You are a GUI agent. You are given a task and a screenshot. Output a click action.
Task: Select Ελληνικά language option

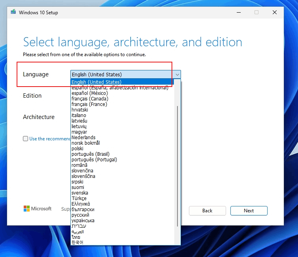[122, 204]
